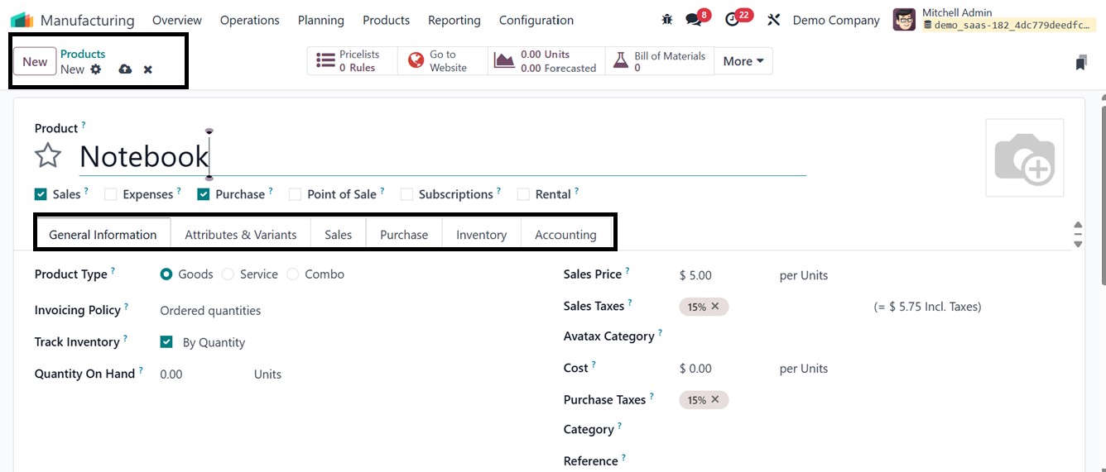The width and height of the screenshot is (1106, 472).
Task: Enable the Point of Sale checkbox
Action: (295, 194)
